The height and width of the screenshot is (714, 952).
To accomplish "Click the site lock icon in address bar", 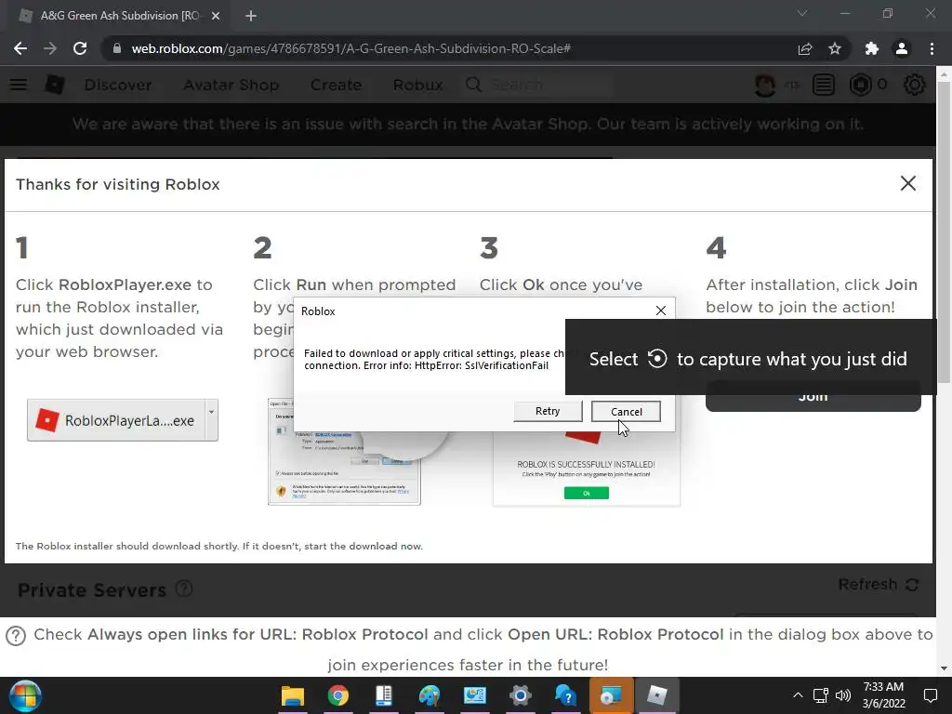I will point(116,48).
